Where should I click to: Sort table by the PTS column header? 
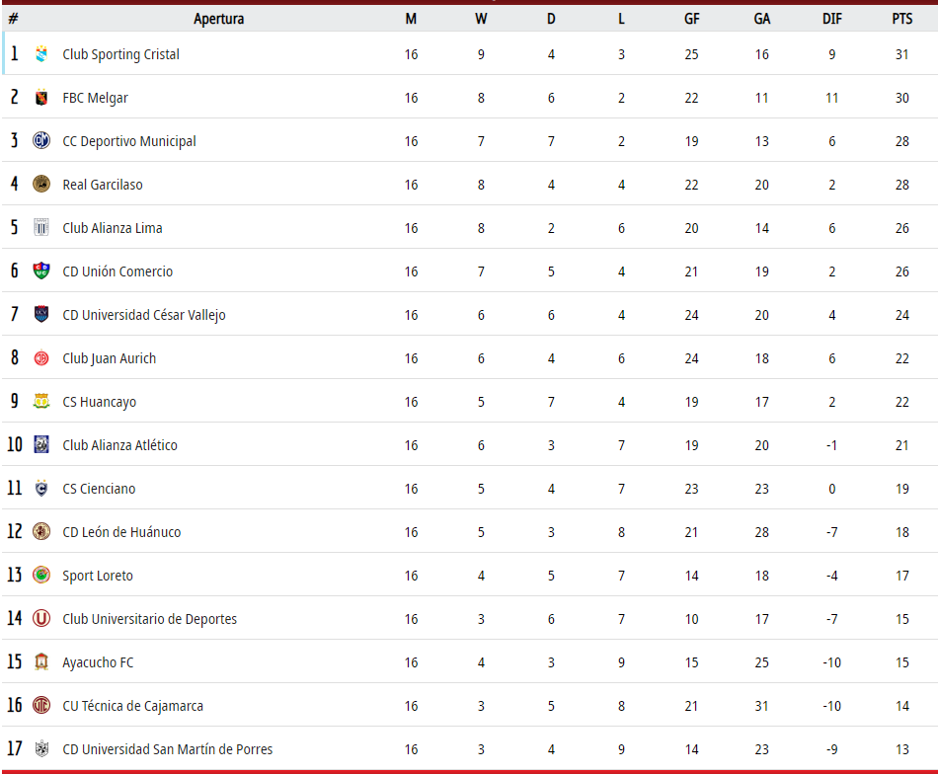[x=902, y=19]
